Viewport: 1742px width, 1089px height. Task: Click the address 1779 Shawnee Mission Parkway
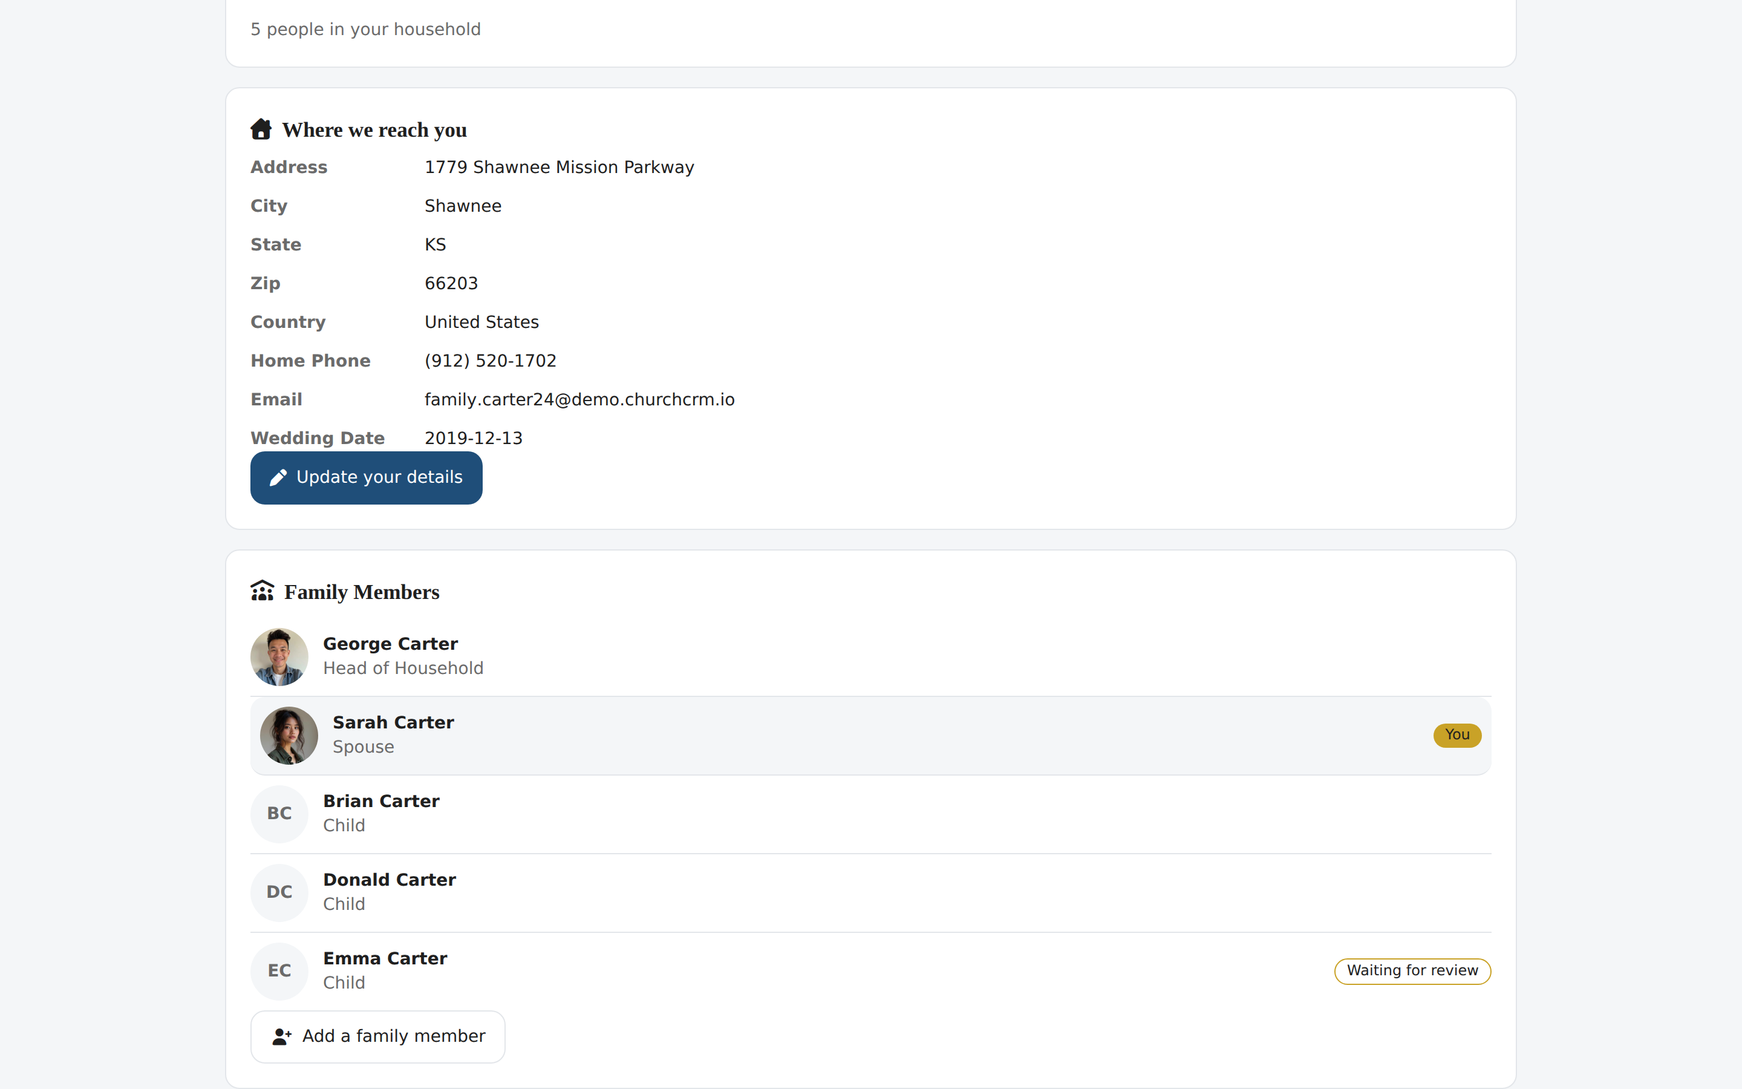pos(559,167)
